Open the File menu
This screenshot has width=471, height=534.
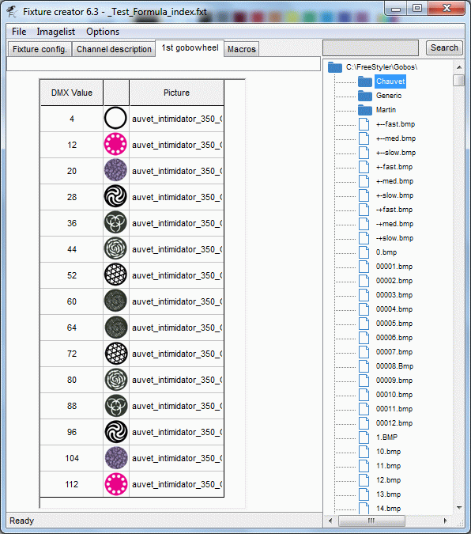click(19, 32)
